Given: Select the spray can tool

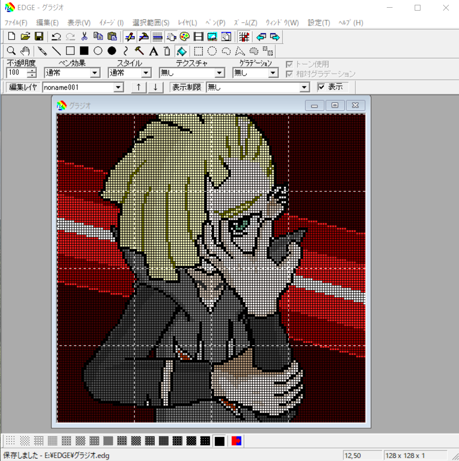Looking at the screenshot, I should 167,51.
